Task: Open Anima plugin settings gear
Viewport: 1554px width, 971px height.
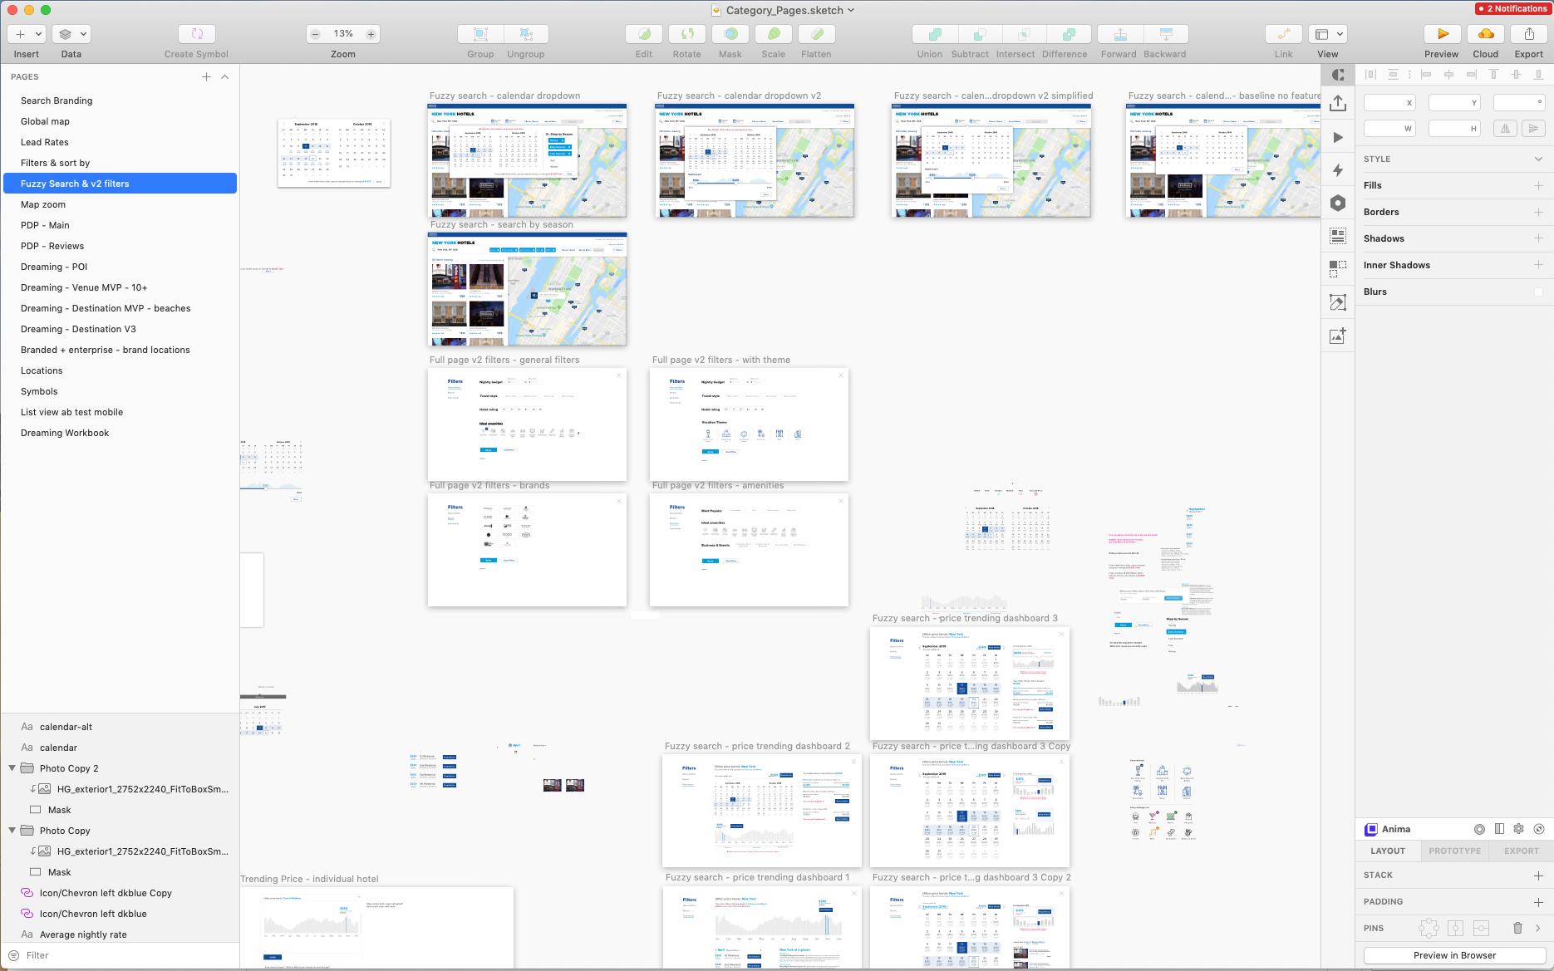Action: coord(1518,829)
